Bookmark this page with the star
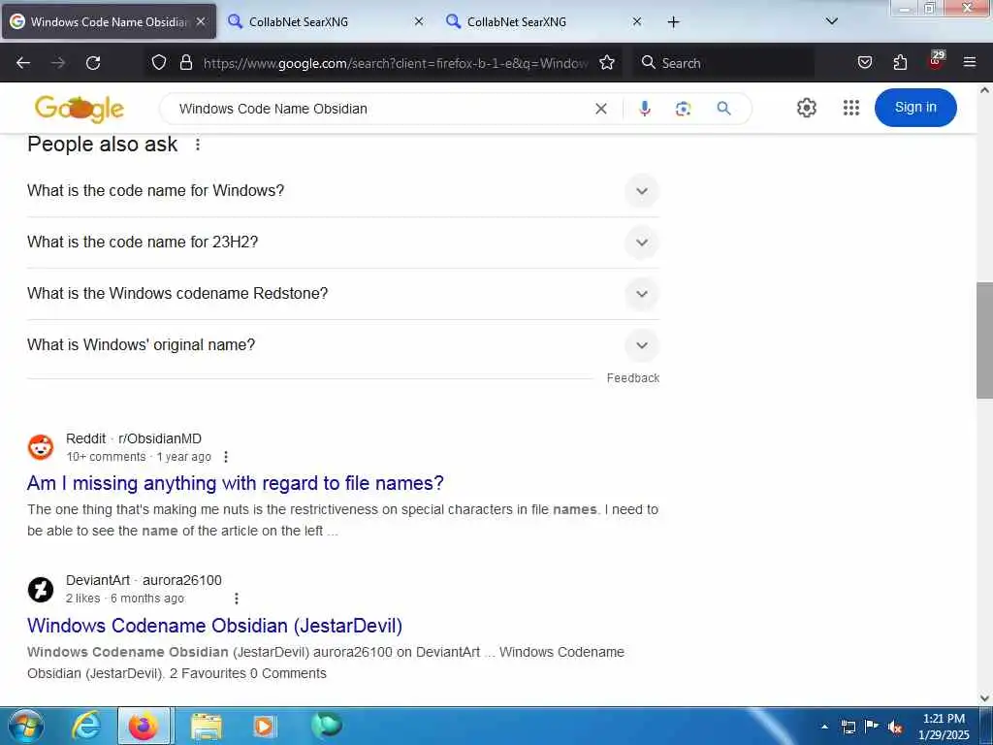This screenshot has height=745, width=993. 607,63
